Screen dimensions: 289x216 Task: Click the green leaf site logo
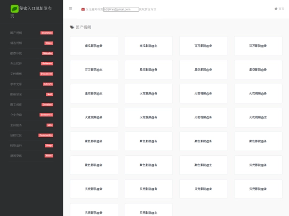click(14, 9)
